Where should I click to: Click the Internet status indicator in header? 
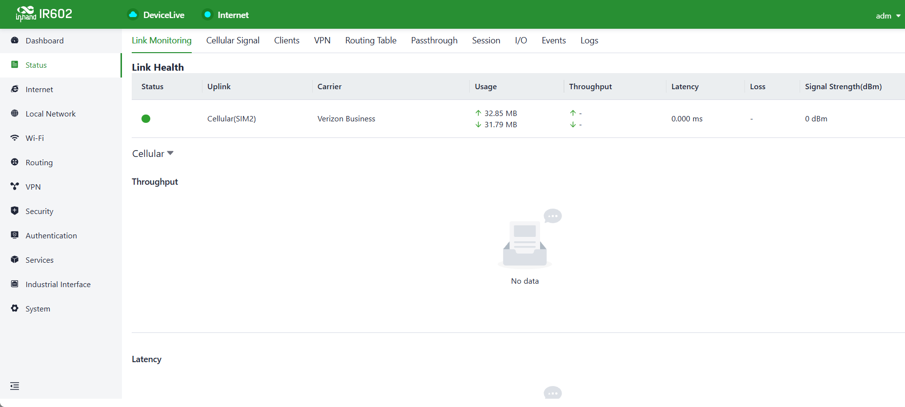[225, 15]
